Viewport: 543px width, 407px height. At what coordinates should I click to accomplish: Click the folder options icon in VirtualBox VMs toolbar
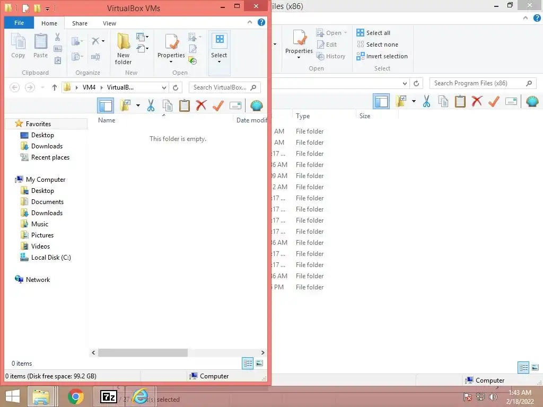tap(125, 105)
